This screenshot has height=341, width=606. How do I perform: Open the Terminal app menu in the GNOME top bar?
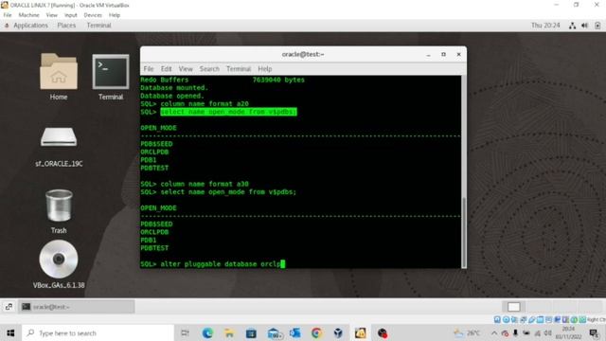(x=98, y=26)
